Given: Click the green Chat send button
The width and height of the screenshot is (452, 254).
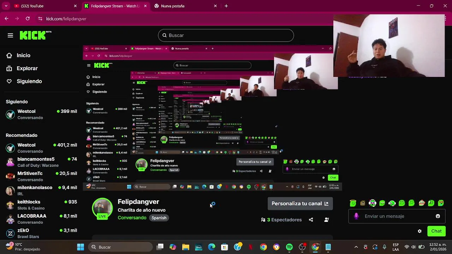Looking at the screenshot, I should pos(436,231).
